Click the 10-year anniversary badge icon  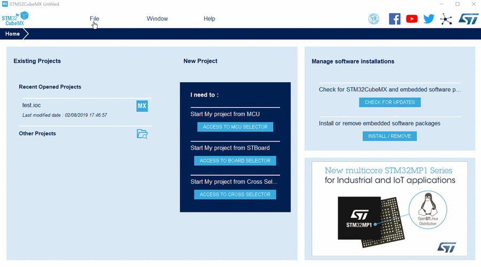coord(374,19)
